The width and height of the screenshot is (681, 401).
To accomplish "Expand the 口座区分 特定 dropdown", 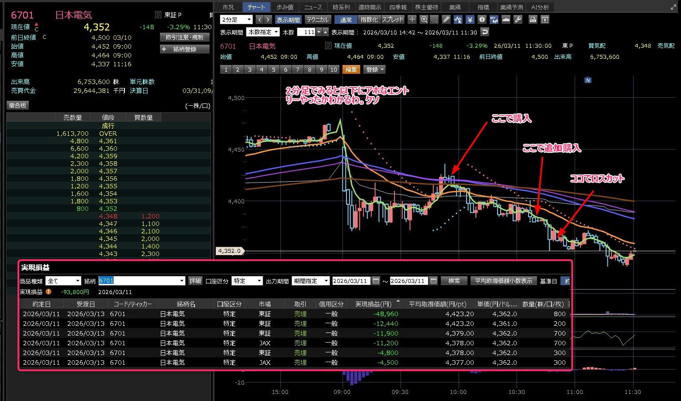I will tap(247, 281).
